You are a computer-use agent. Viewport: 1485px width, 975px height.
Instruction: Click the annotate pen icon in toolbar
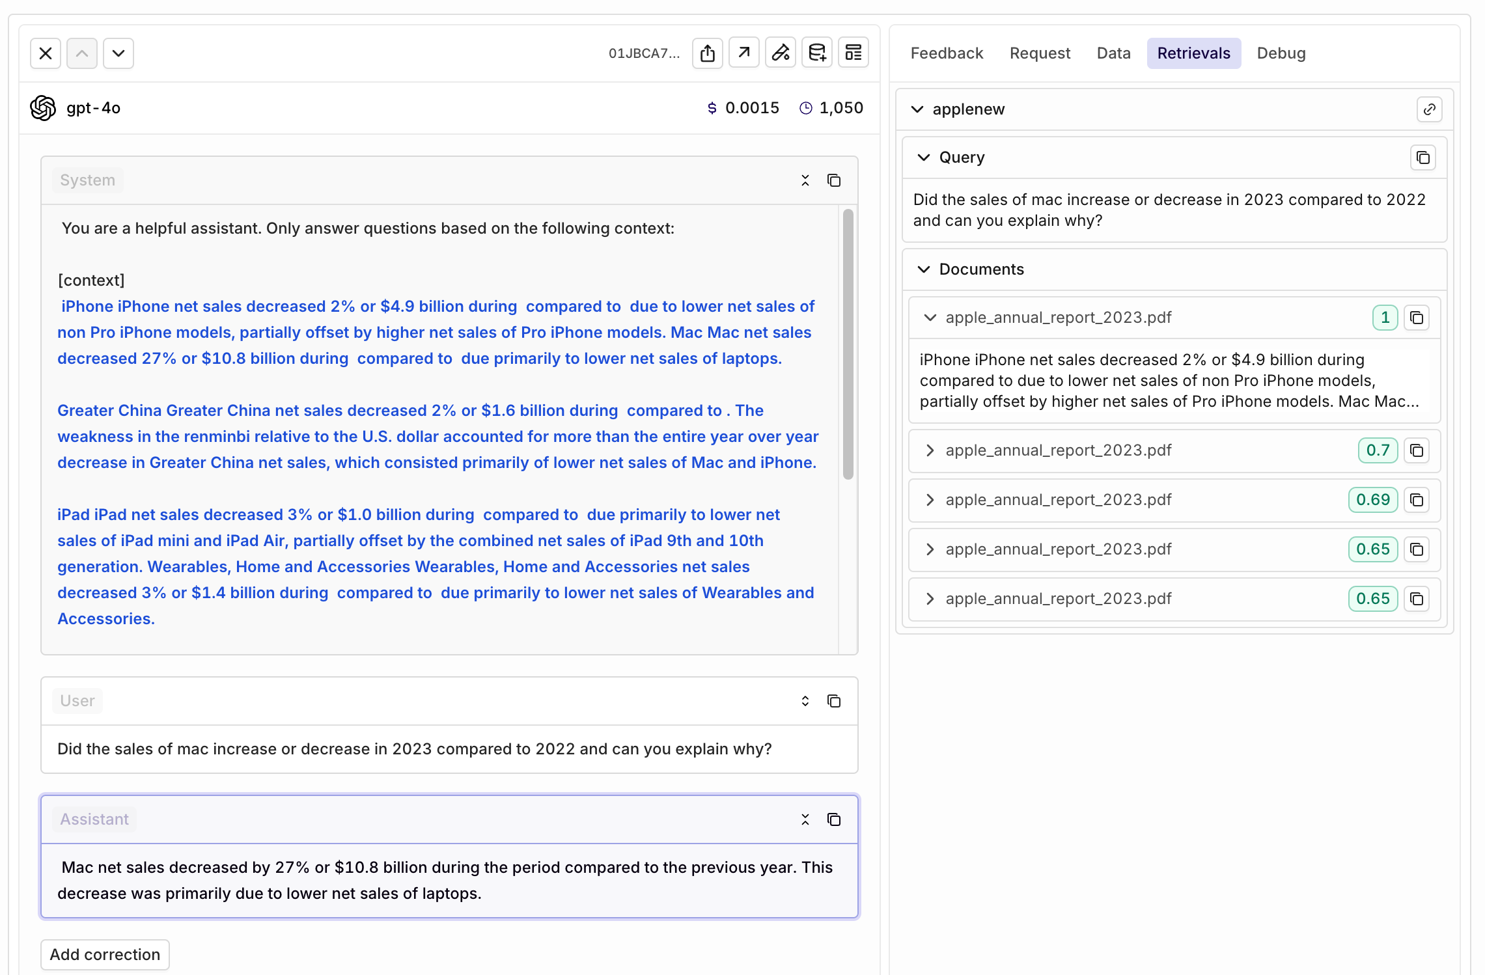pos(781,53)
